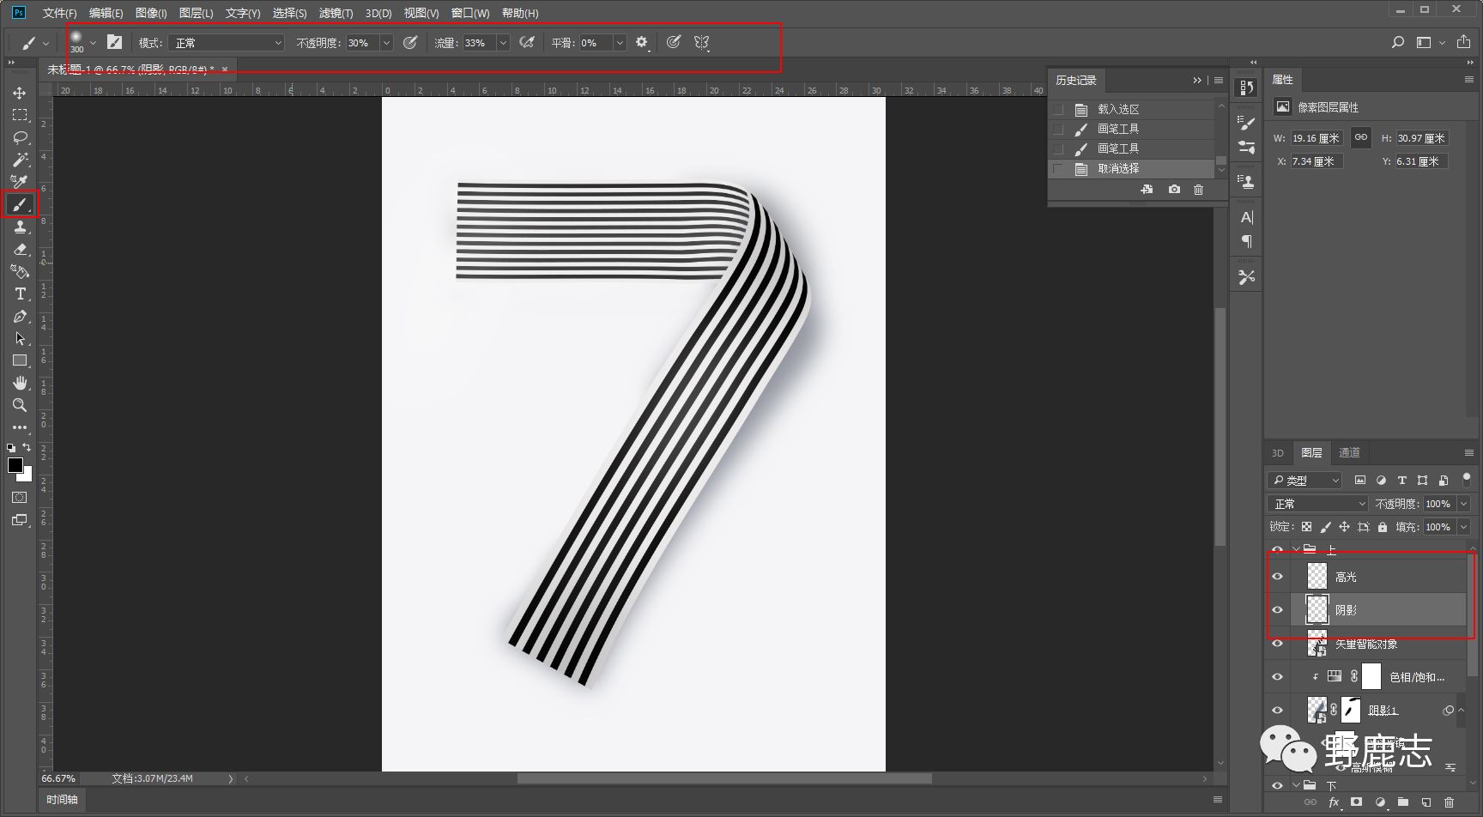
Task: Switch to the 通道 tab
Action: pyautogui.click(x=1349, y=453)
